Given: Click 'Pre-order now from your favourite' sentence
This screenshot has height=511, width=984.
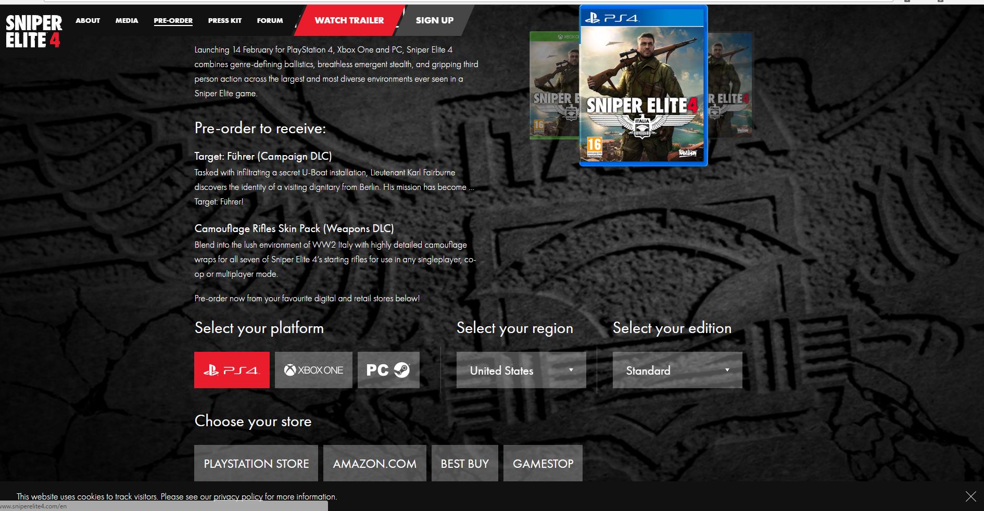Looking at the screenshot, I should (x=307, y=298).
